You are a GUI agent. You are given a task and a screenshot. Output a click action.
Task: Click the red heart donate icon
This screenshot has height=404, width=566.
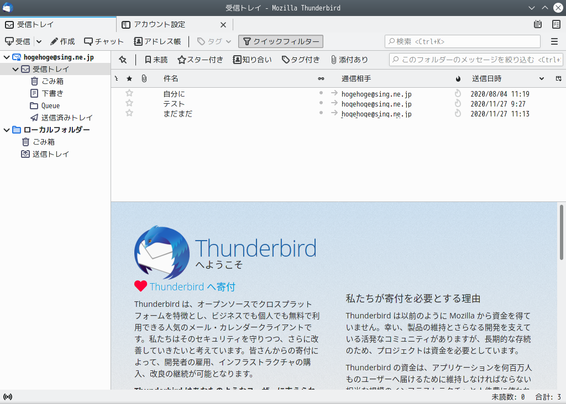click(140, 286)
